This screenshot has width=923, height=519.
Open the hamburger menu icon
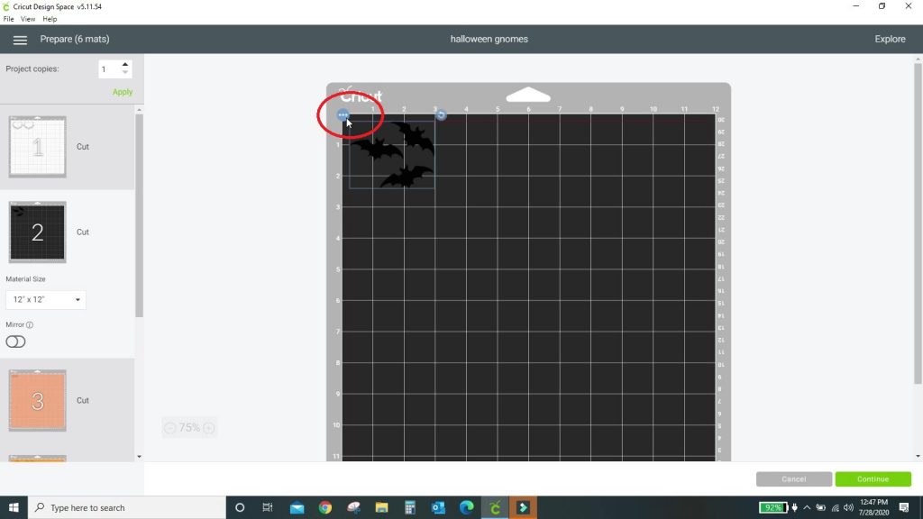click(20, 40)
